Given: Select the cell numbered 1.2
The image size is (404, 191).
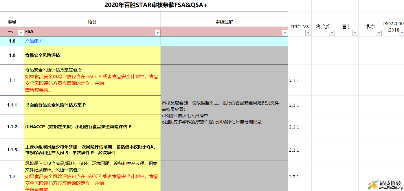Looking at the screenshot, I should (x=12, y=176).
